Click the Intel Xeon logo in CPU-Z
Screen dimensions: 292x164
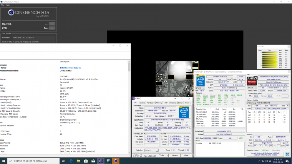point(184,112)
